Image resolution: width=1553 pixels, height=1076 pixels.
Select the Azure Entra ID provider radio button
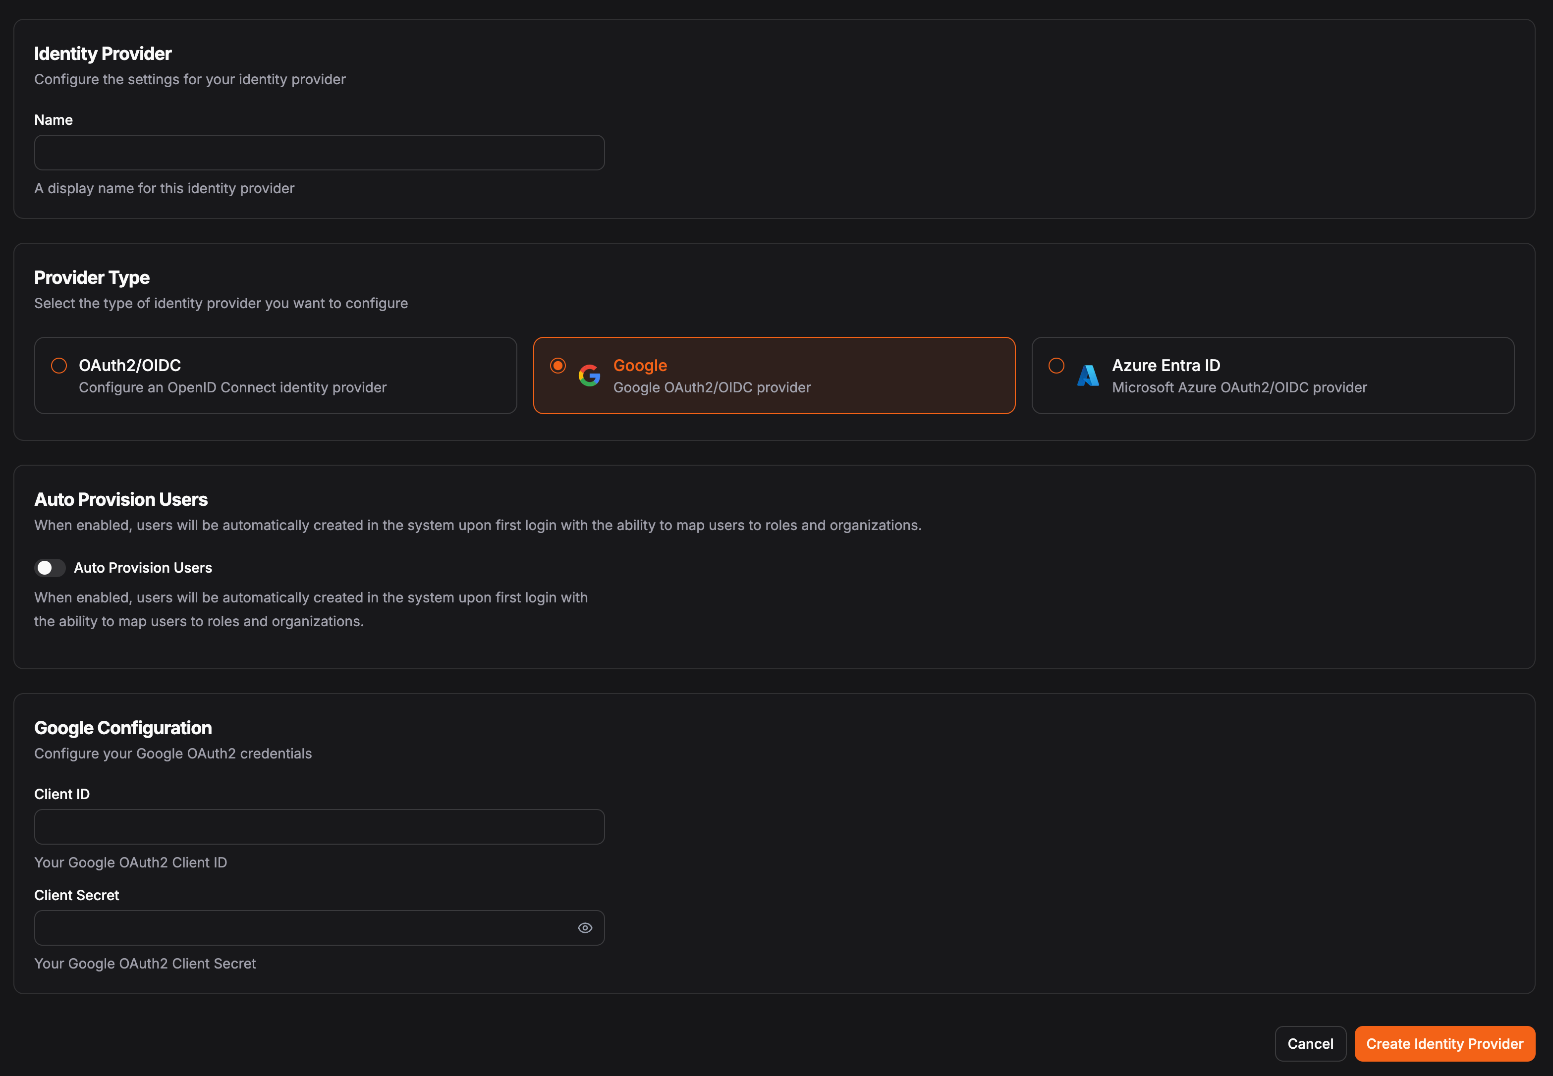[x=1056, y=365]
